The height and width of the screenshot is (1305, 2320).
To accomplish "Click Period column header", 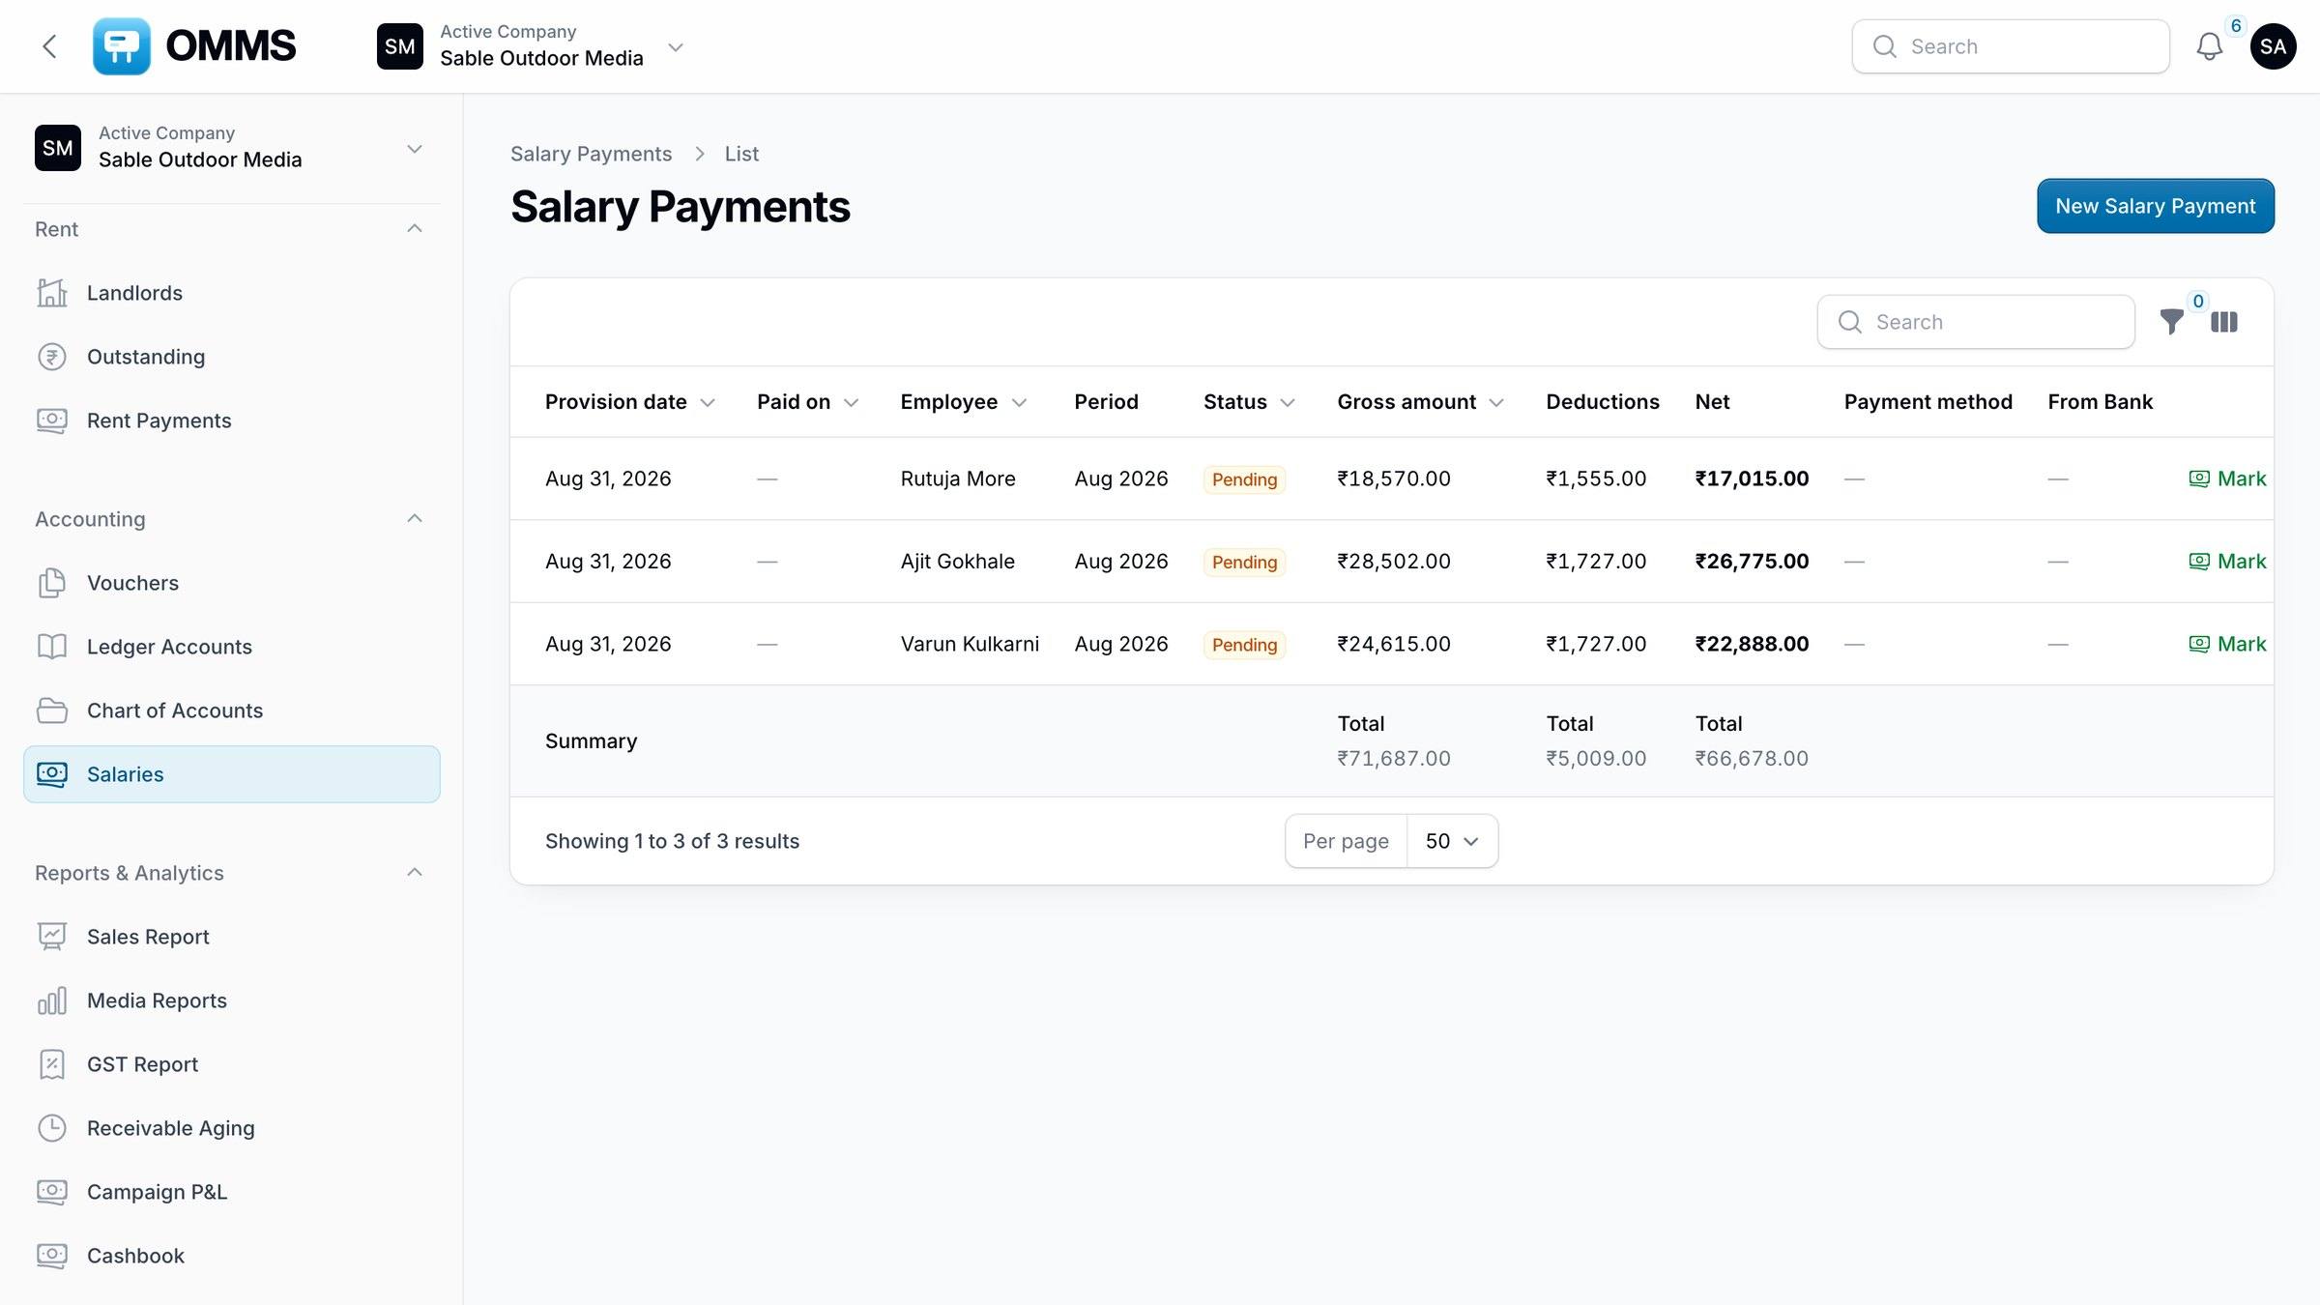I will point(1106,402).
